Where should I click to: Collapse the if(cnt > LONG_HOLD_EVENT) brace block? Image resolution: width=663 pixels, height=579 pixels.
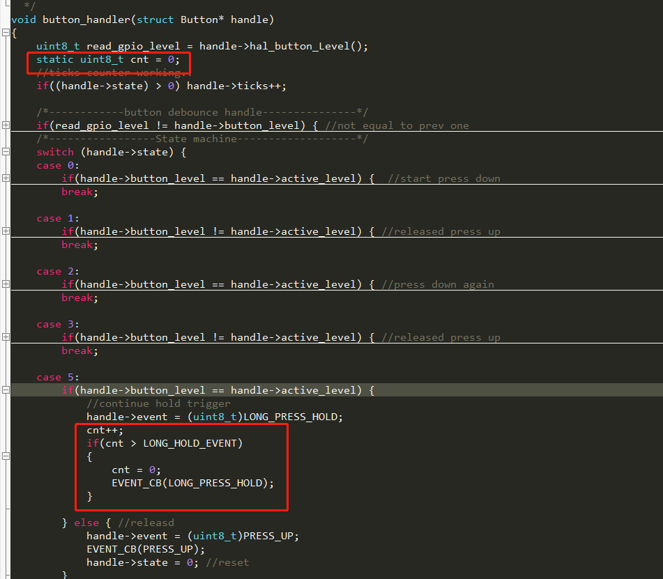pos(6,456)
